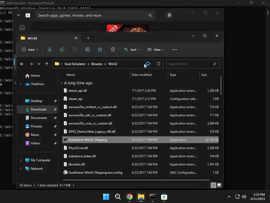Add a new File Explorer tab
Image resolution: width=270 pixels, height=203 pixels.
88,38
